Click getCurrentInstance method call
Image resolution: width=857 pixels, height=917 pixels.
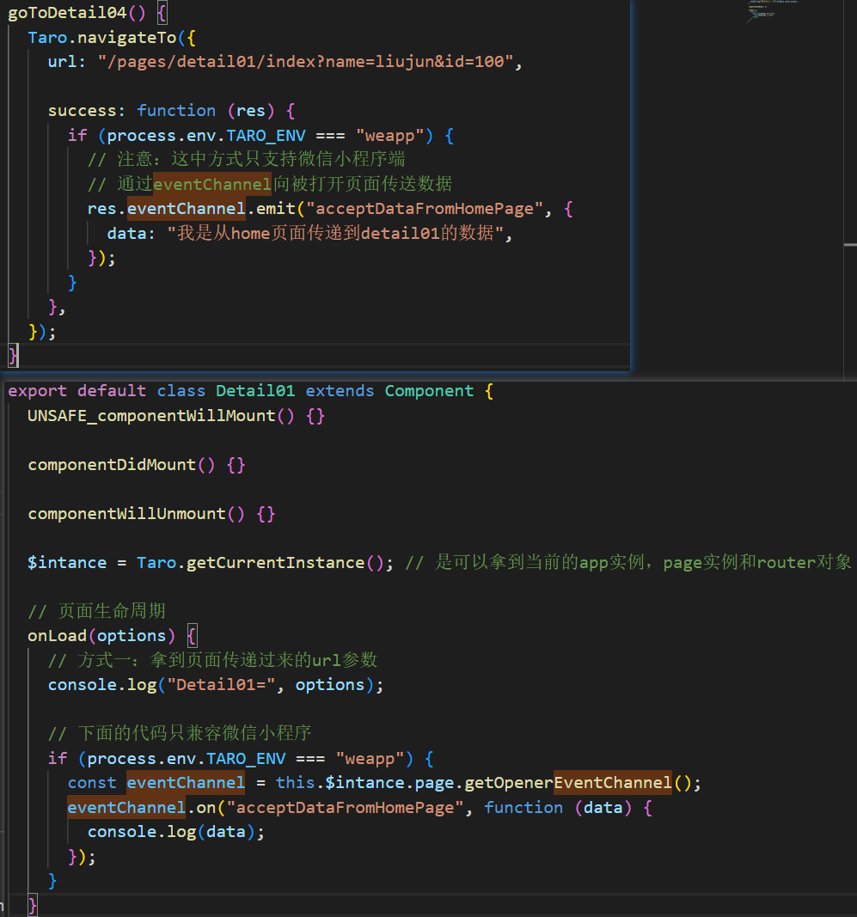(276, 563)
